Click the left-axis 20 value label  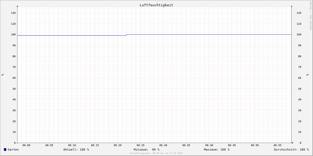14,121
